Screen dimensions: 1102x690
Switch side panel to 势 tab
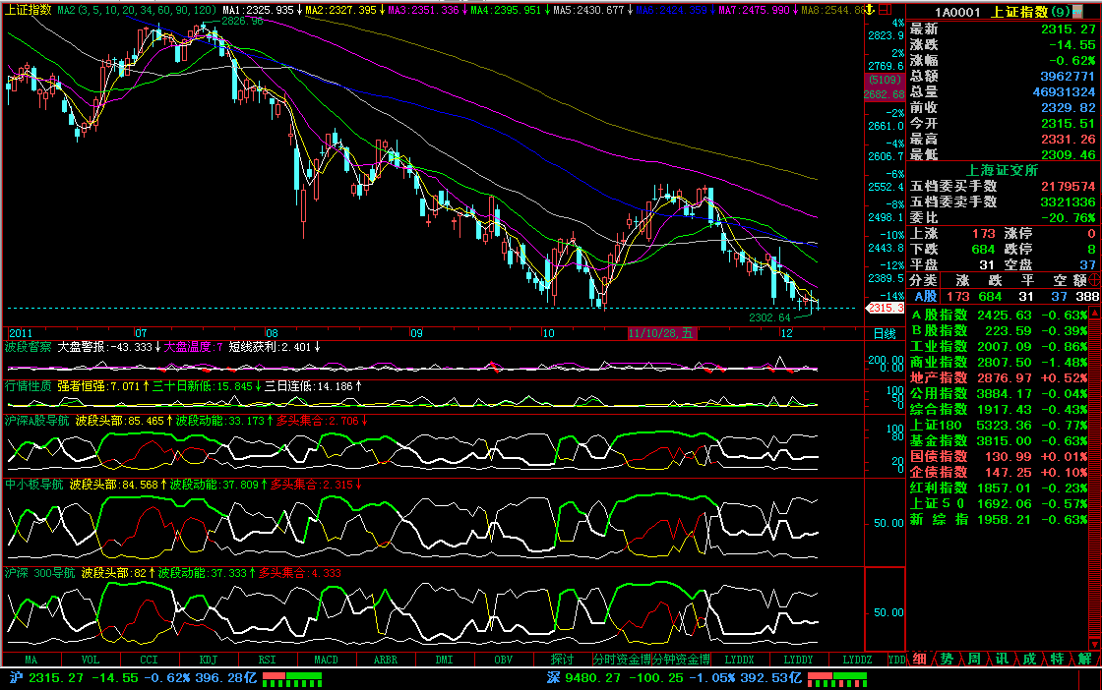(x=947, y=660)
